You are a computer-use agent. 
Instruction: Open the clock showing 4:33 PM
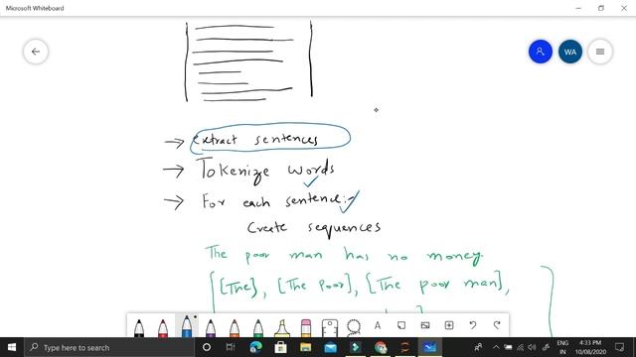click(x=590, y=347)
